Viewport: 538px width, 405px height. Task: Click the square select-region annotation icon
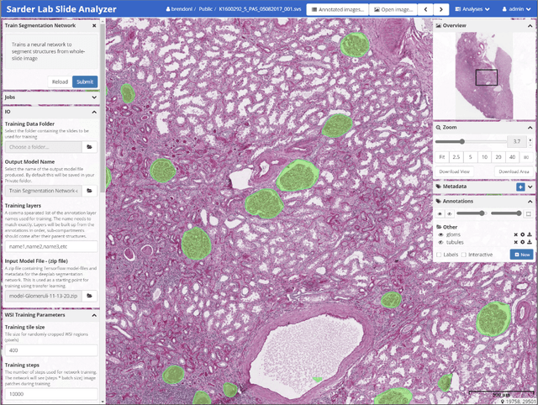coord(529,214)
